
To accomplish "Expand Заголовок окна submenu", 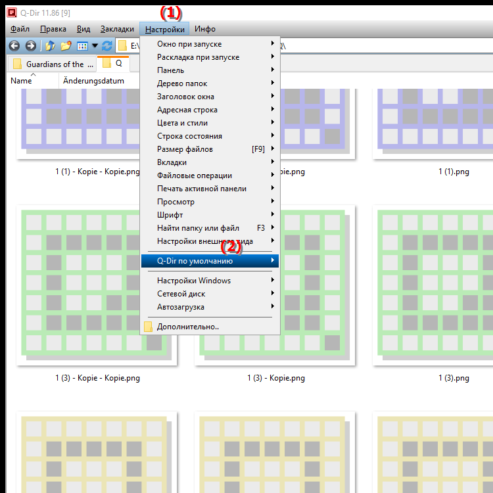I will click(210, 97).
